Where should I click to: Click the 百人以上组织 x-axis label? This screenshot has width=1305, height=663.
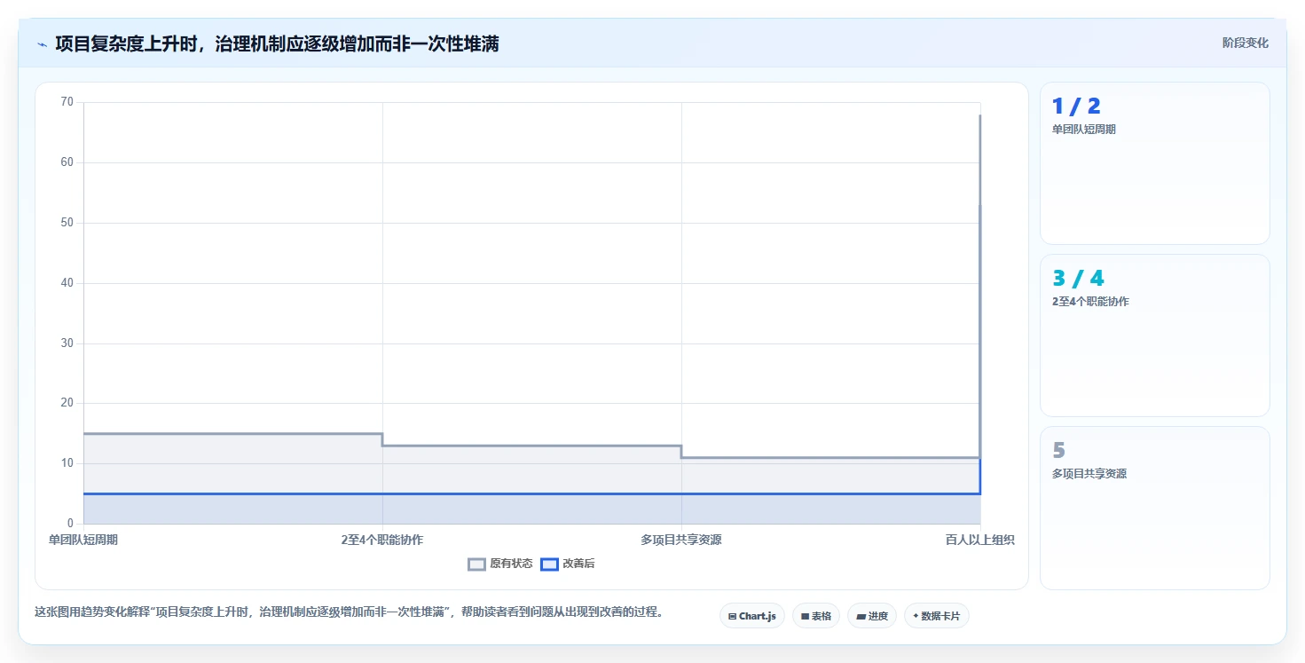point(980,540)
